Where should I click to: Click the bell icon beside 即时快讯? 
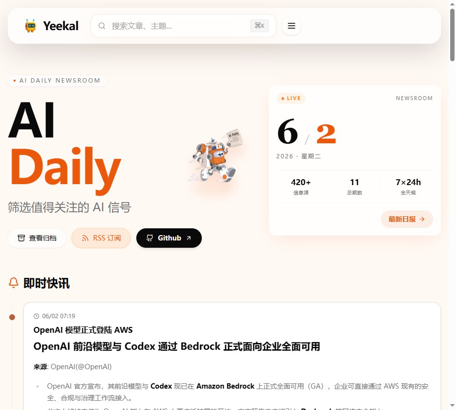(14, 283)
